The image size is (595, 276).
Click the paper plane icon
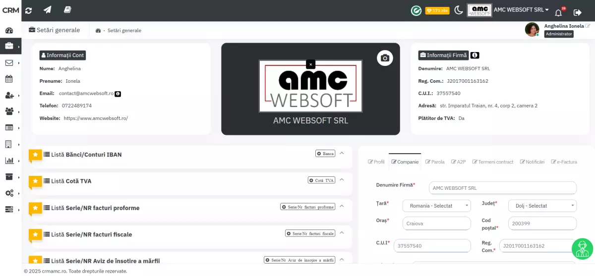tap(48, 10)
